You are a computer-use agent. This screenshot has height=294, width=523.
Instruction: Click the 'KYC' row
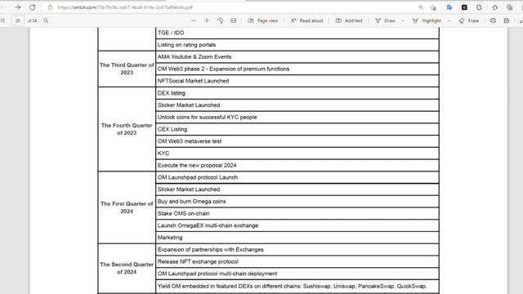pos(297,153)
